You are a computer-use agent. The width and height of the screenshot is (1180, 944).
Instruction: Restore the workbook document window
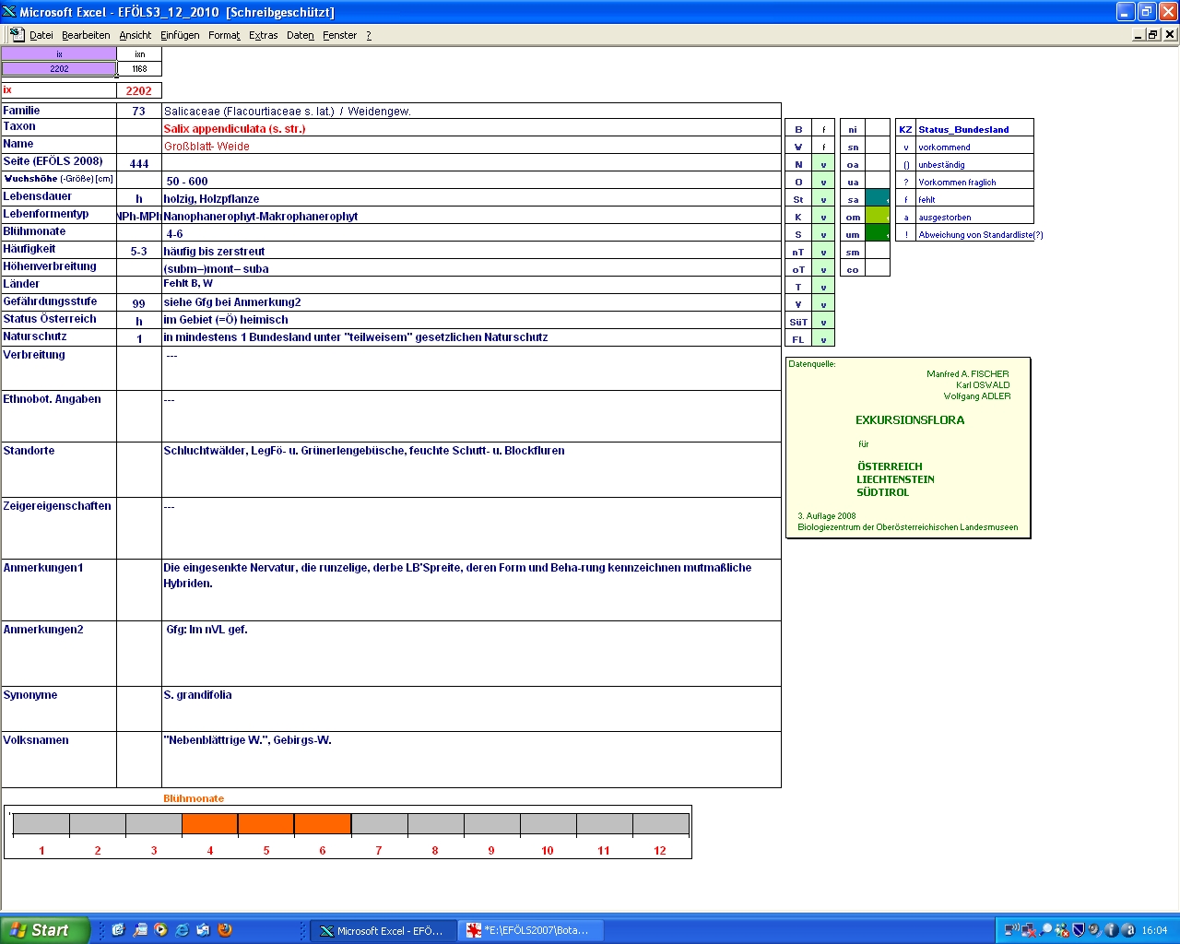(x=1153, y=34)
